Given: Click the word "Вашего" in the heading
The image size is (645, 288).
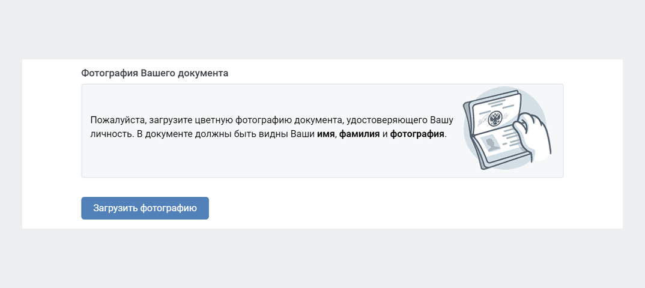Looking at the screenshot, I should click(157, 73).
